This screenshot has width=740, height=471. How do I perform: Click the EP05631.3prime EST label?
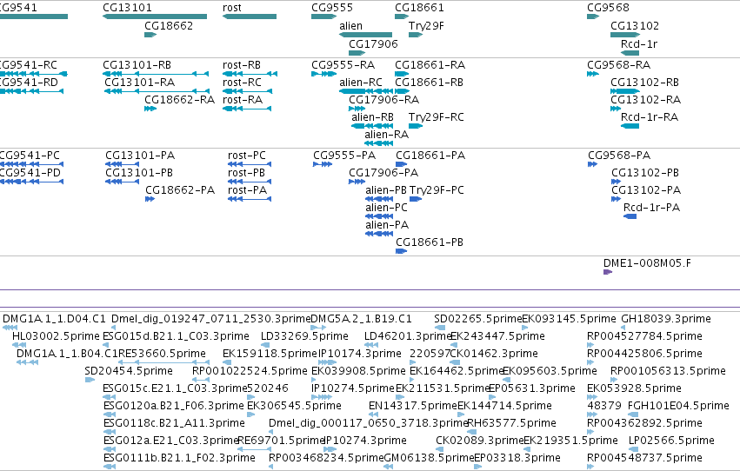532,388
